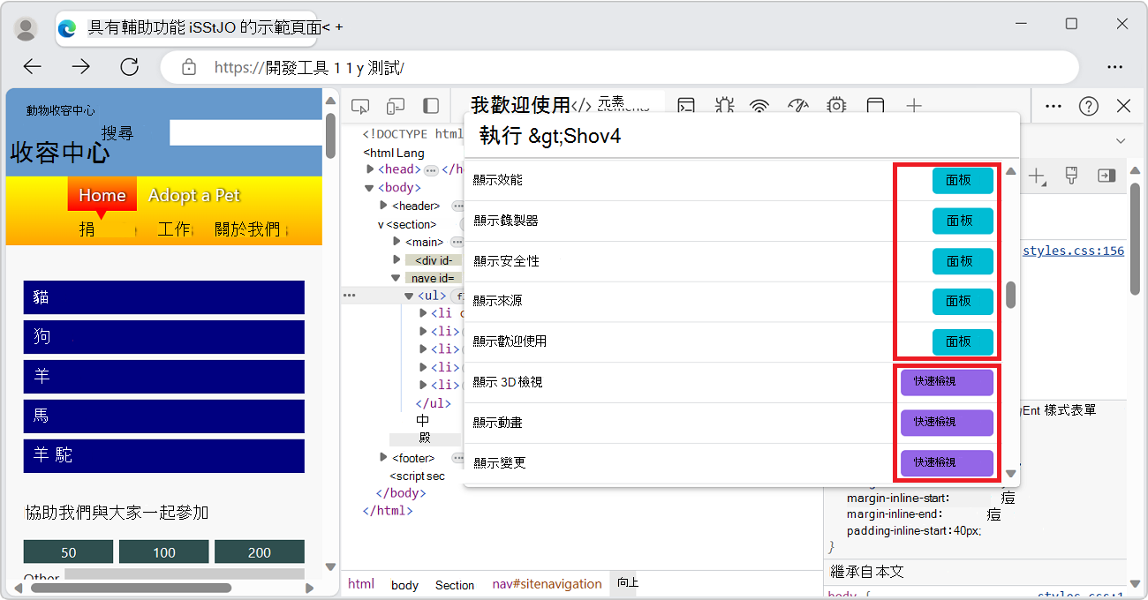Collapse the body element node
Image resolution: width=1148 pixels, height=600 pixels.
pos(370,188)
